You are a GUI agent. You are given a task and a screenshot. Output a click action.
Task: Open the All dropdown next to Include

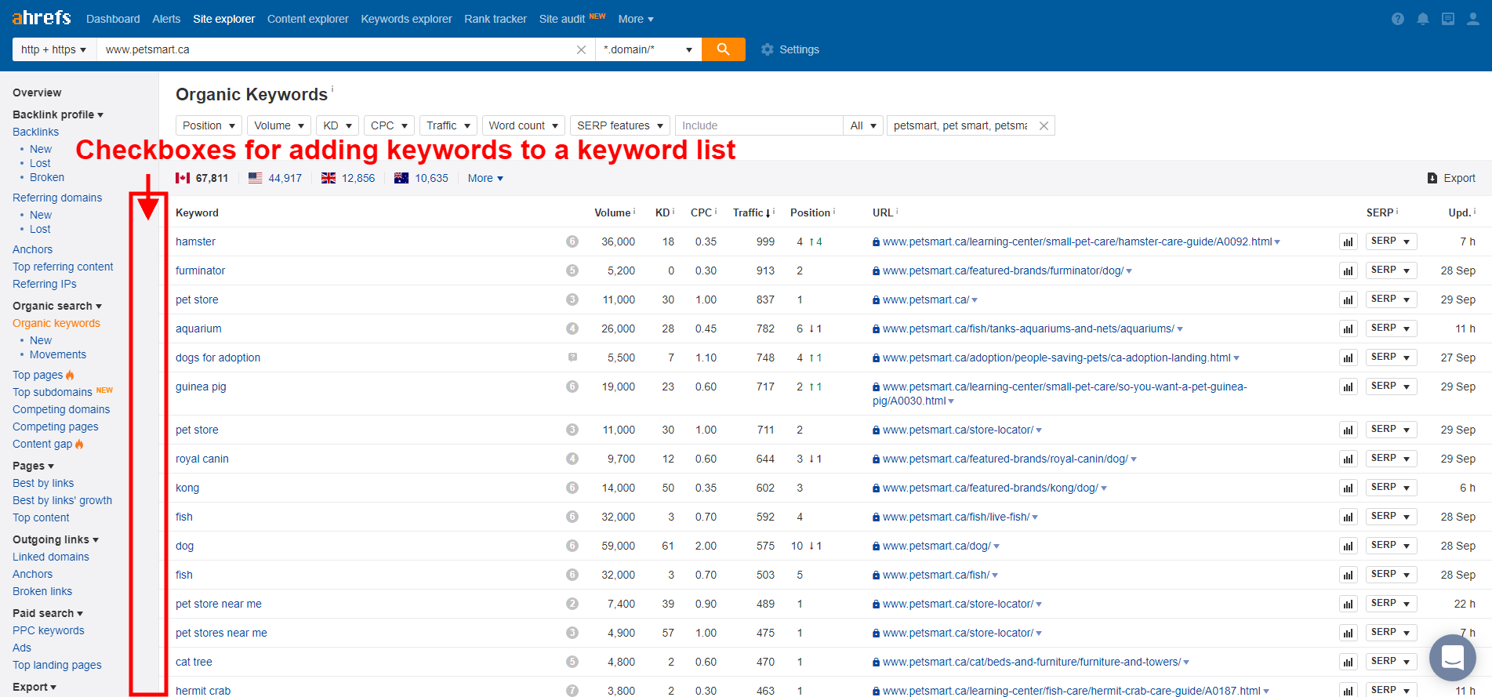863,125
